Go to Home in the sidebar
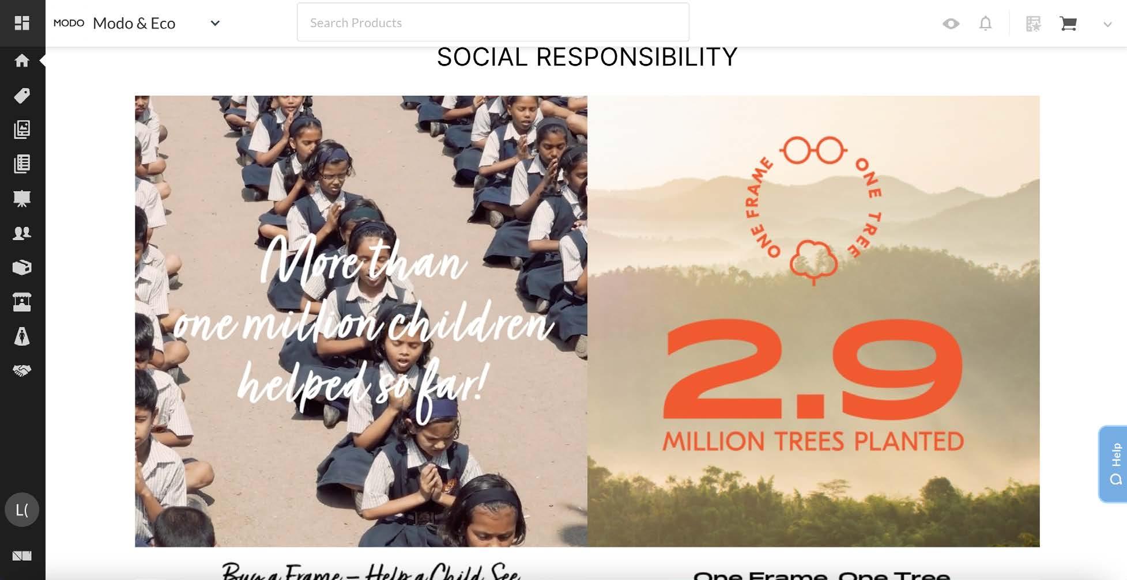Viewport: 1127px width, 580px height. 22,60
